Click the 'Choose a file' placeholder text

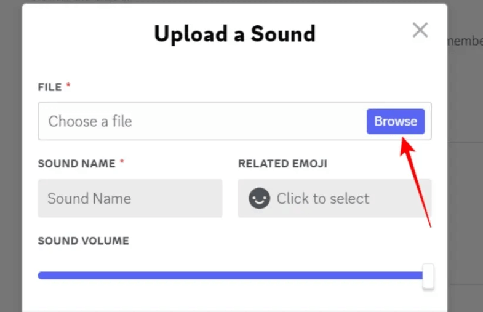coord(90,121)
